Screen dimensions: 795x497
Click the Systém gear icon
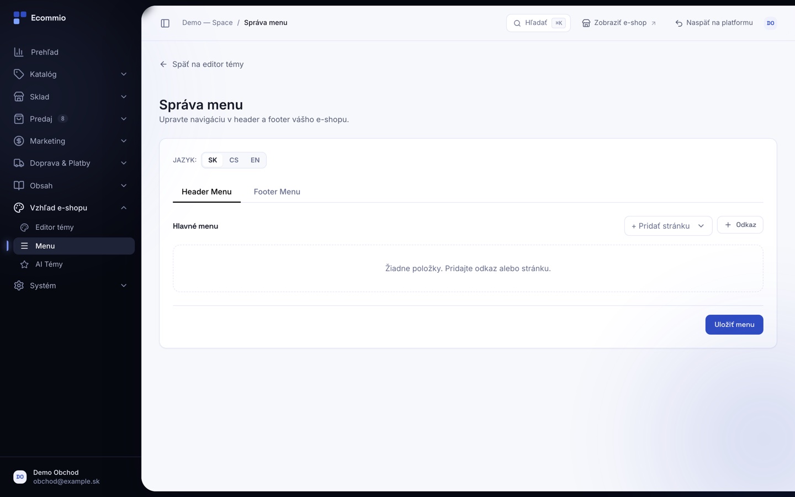pos(19,285)
